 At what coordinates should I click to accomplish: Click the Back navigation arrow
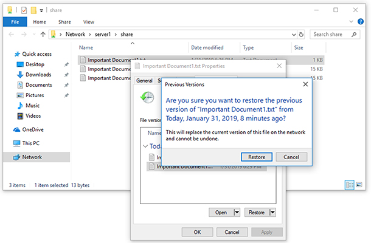12,35
